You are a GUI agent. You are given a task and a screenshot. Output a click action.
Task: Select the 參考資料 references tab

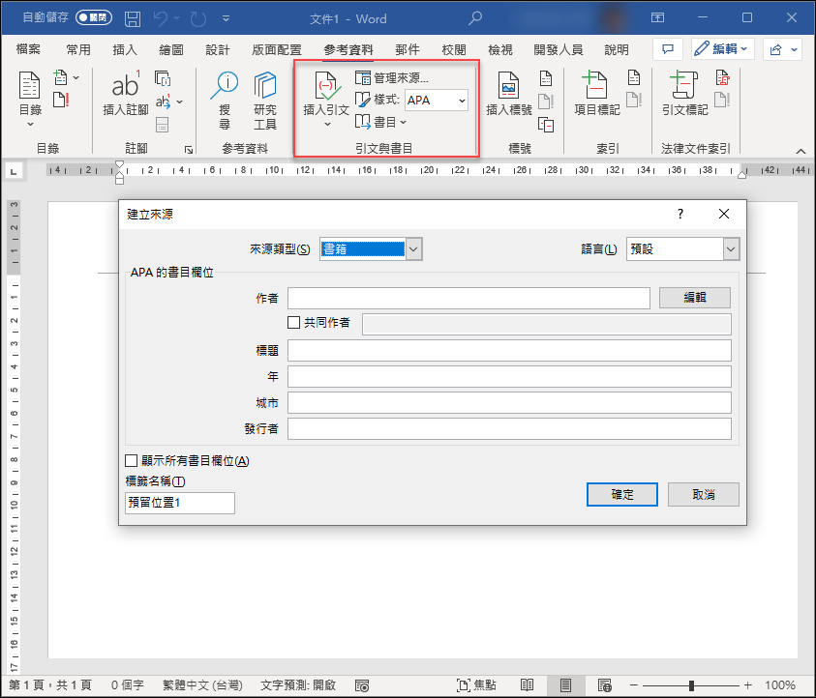(348, 49)
